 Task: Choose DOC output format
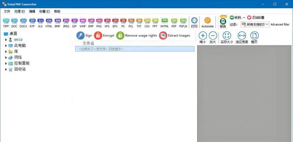[14, 23]
